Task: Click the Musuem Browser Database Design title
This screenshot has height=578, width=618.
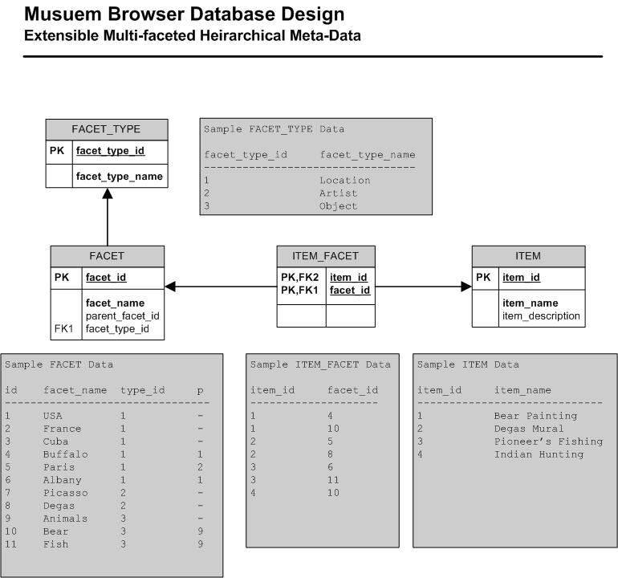Action: tap(185, 14)
